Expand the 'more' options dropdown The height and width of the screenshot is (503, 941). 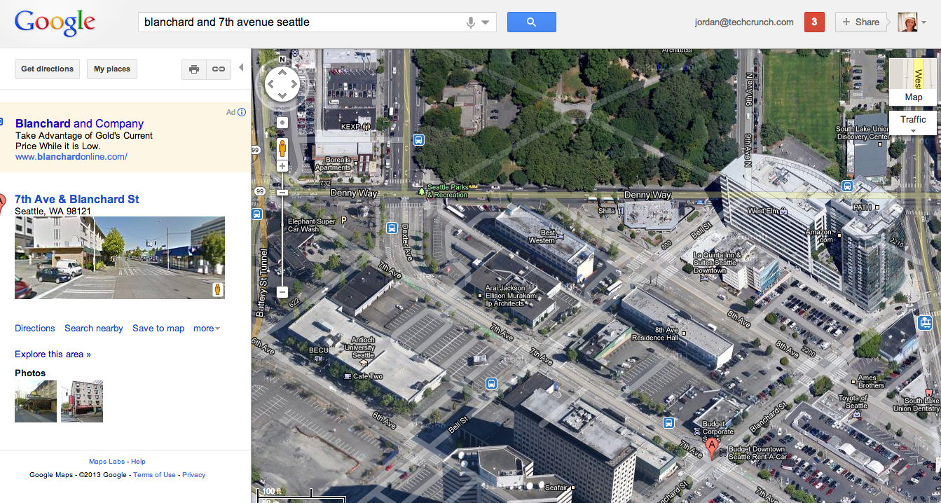tap(207, 328)
